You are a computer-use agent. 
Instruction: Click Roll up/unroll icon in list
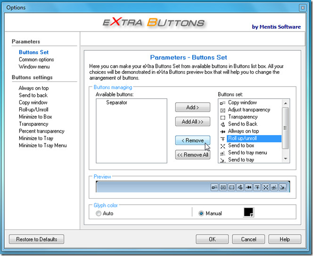click(222, 139)
